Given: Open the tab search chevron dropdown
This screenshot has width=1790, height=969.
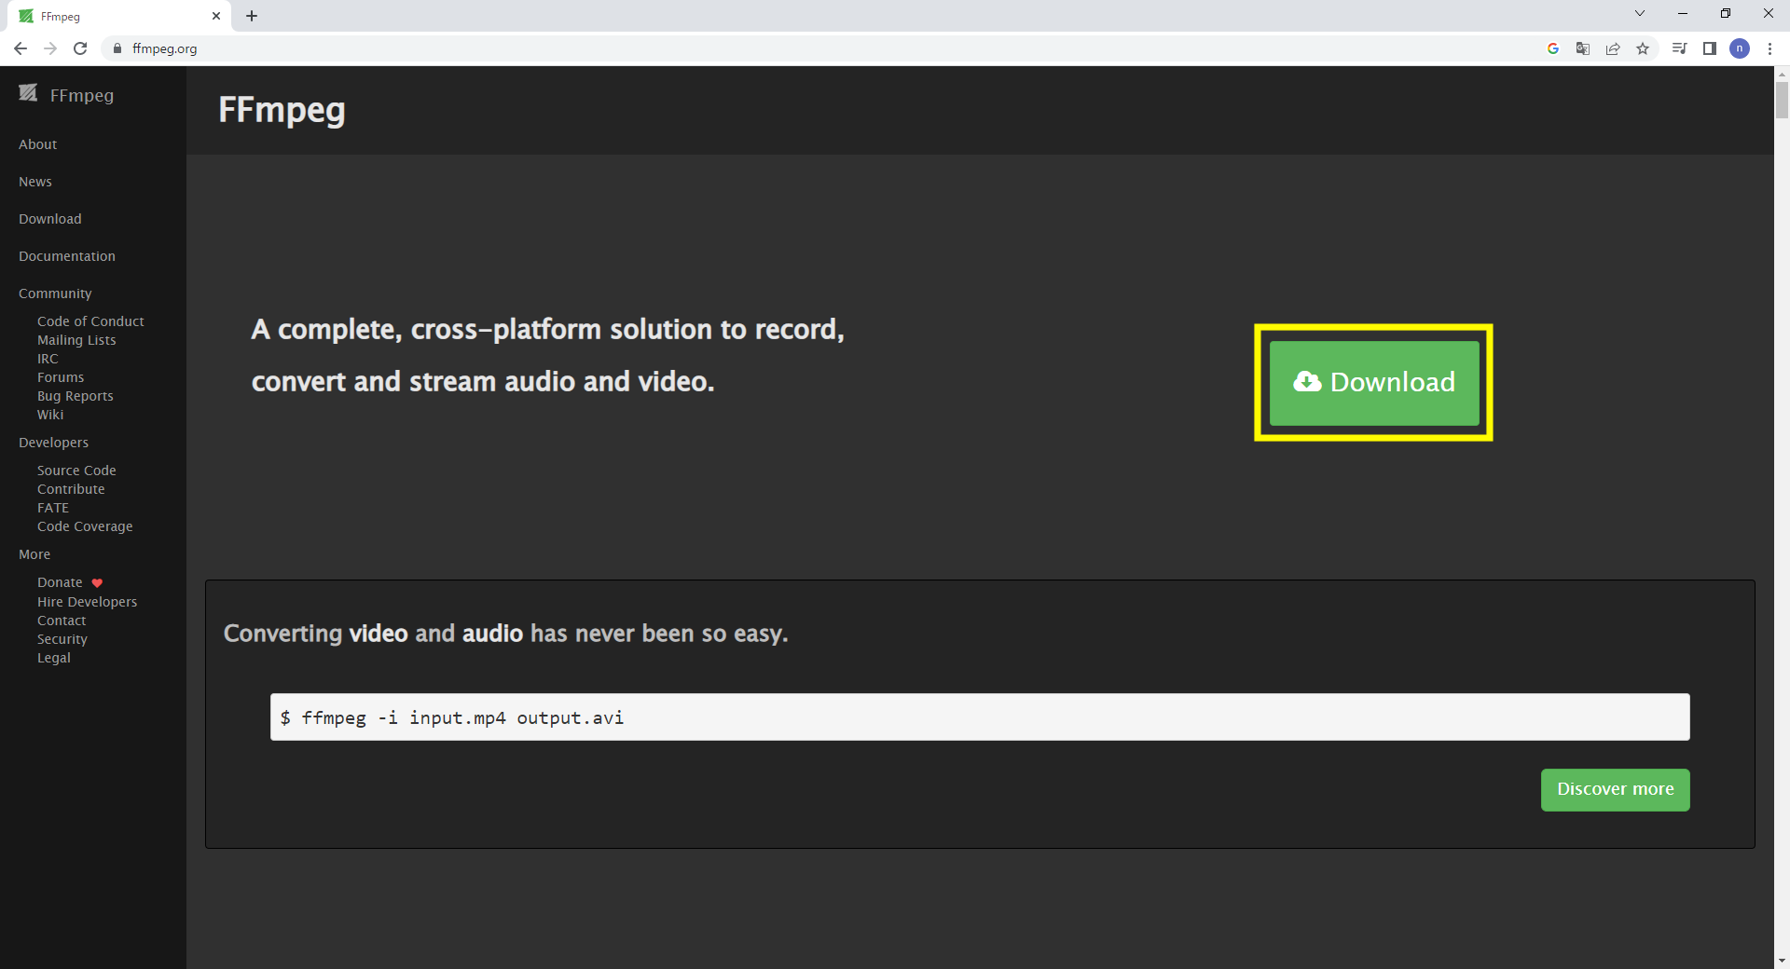Looking at the screenshot, I should (x=1640, y=13).
